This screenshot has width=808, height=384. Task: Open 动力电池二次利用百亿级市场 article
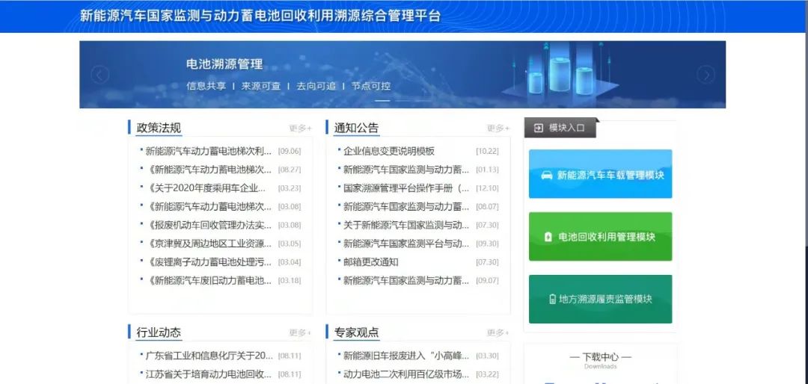point(406,374)
